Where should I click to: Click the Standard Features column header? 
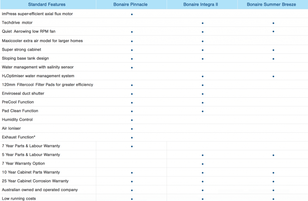[x=47, y=5]
